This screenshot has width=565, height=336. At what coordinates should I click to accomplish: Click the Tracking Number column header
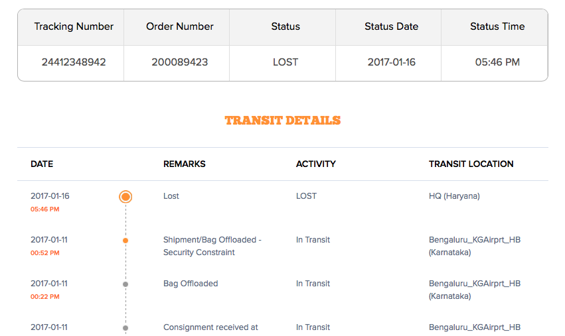tap(74, 27)
